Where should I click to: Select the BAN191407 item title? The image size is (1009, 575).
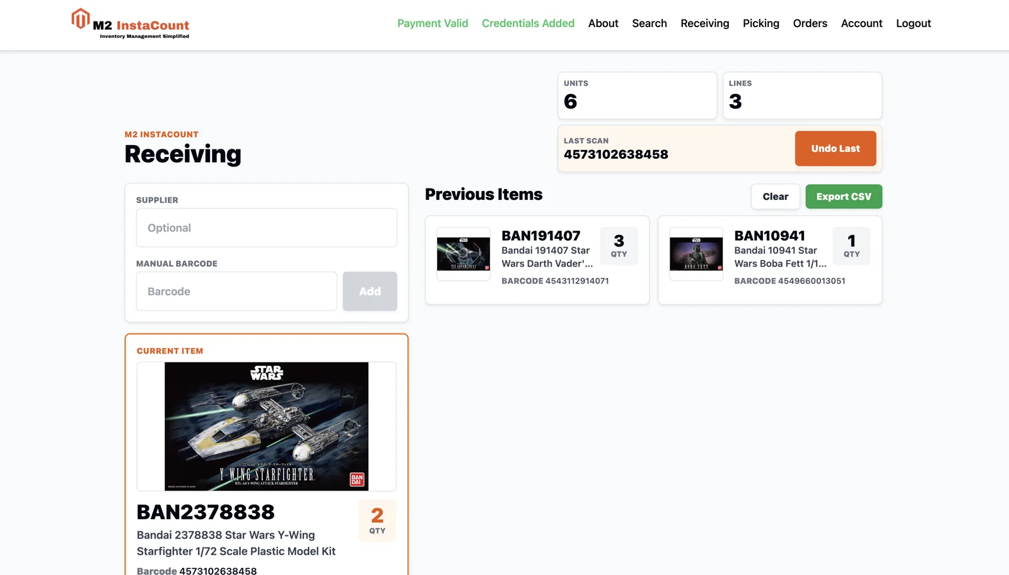tap(541, 236)
